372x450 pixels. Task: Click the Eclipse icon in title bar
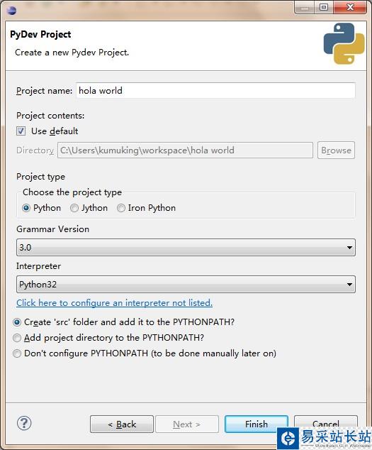coord(12,10)
